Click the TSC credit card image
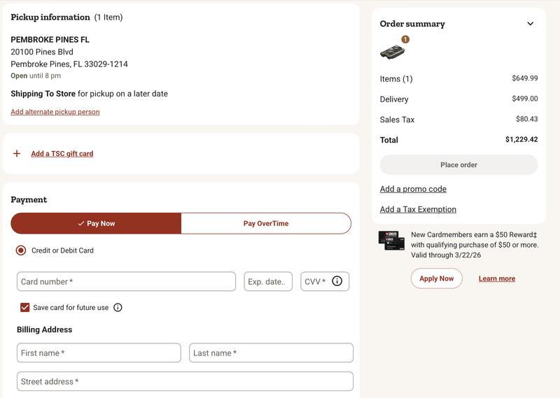The width and height of the screenshot is (560, 398). point(391,241)
